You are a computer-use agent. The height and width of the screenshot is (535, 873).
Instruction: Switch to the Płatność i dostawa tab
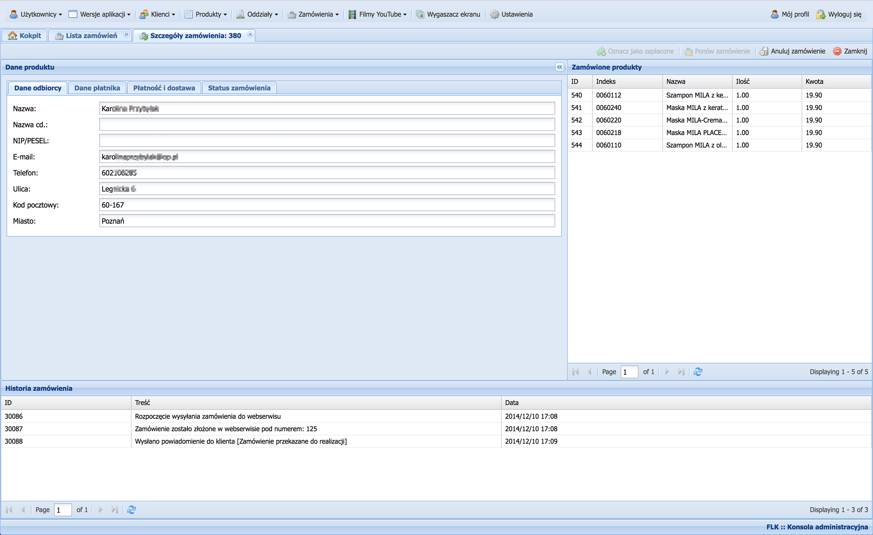pyautogui.click(x=164, y=88)
